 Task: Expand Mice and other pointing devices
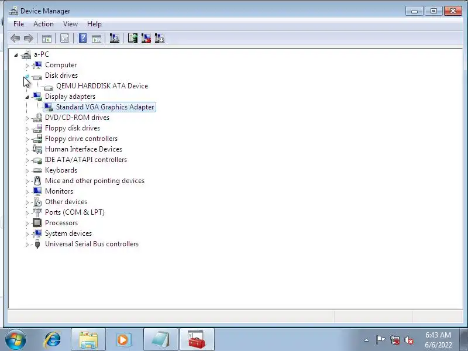[x=27, y=181]
